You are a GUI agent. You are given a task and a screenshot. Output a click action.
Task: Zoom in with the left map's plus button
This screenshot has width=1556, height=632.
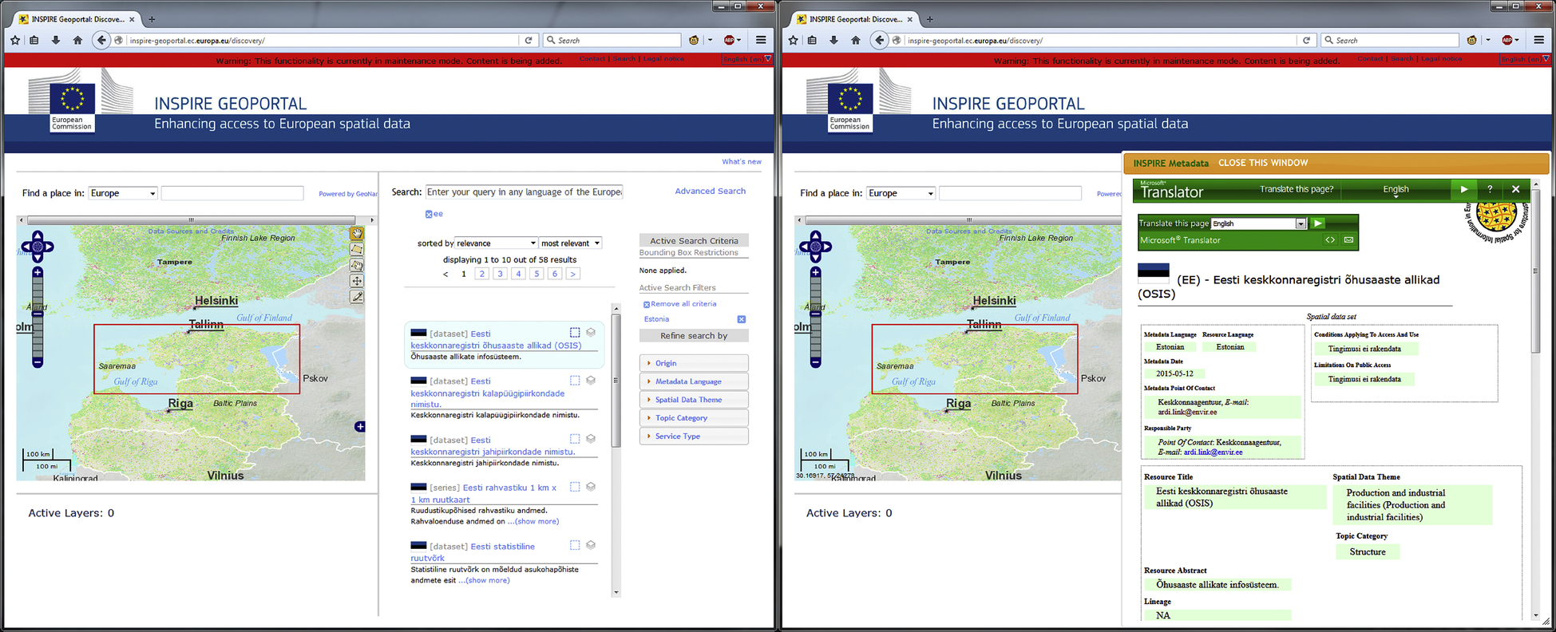tap(38, 273)
